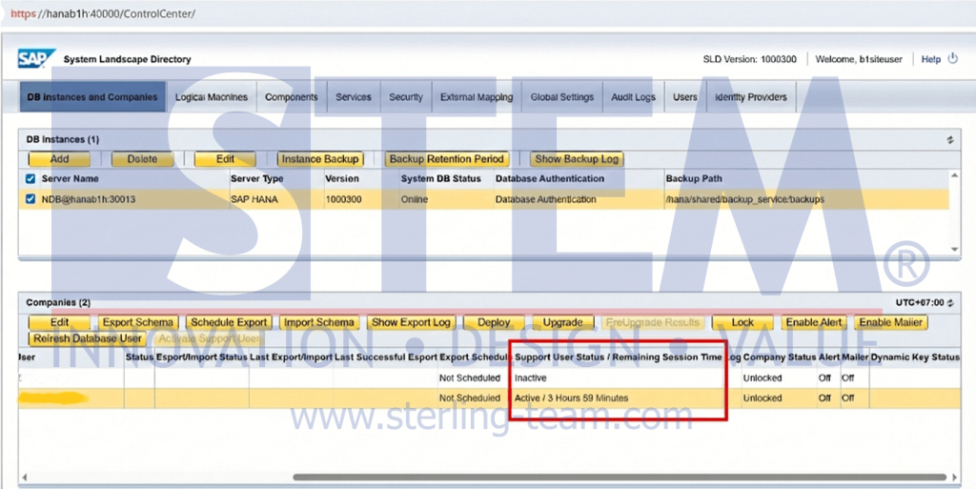Click the Lock button

click(x=742, y=322)
